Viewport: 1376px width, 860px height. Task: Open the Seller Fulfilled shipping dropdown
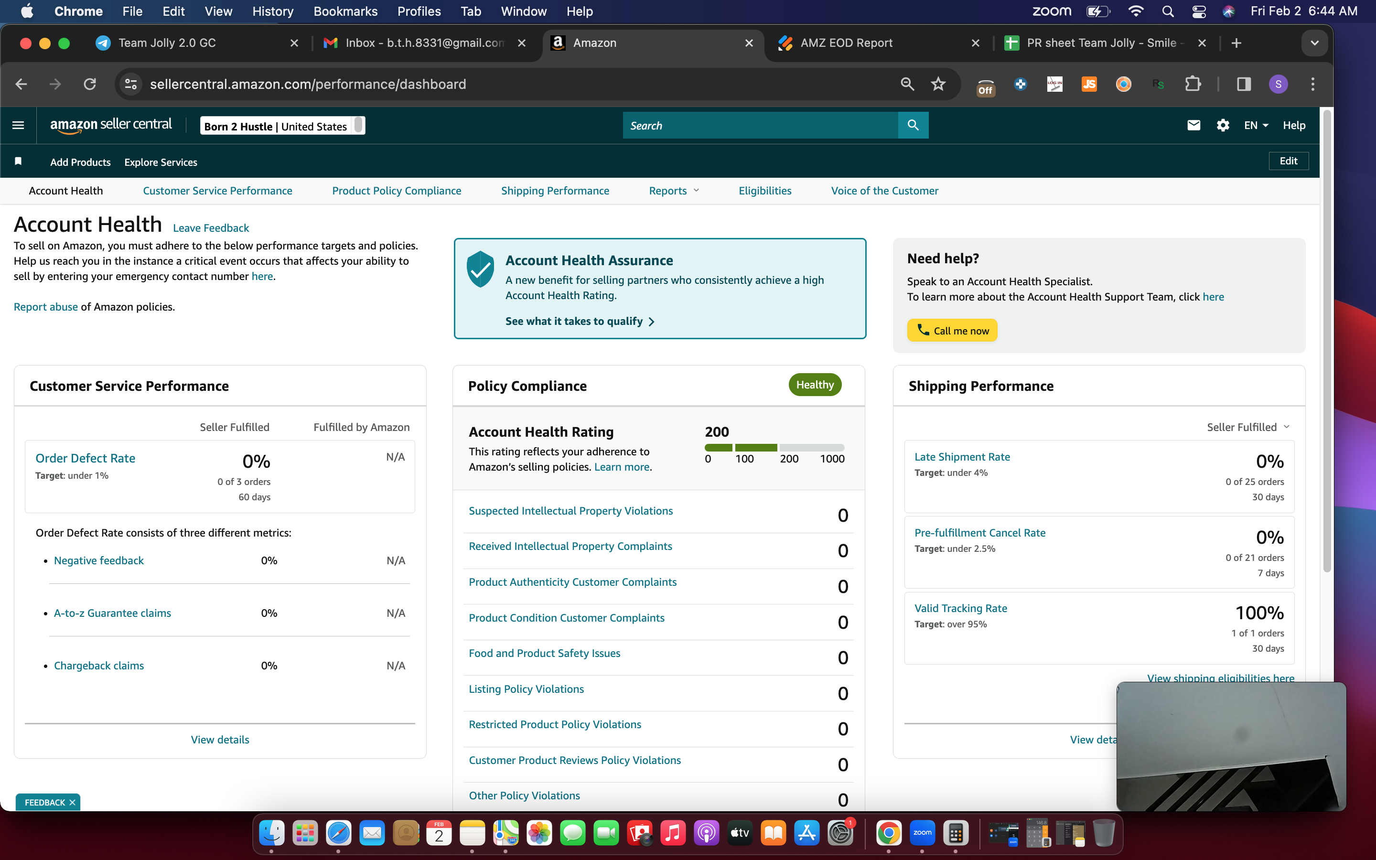pos(1248,427)
